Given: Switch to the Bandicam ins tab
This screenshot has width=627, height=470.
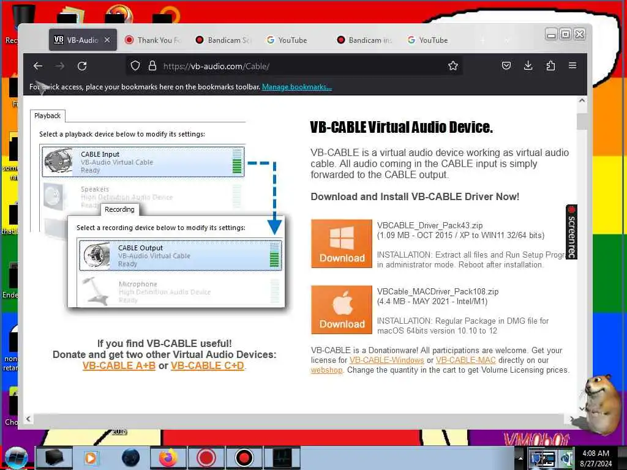Looking at the screenshot, I should (364, 40).
